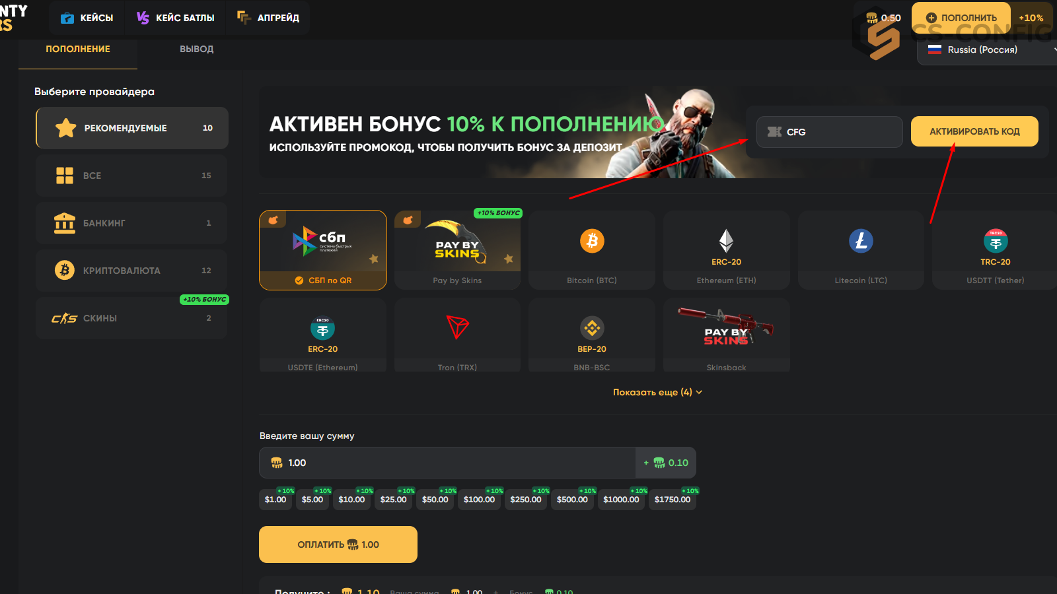The image size is (1057, 594).
Task: Select the Bitcoin (BTC) payment icon
Action: pyautogui.click(x=592, y=241)
